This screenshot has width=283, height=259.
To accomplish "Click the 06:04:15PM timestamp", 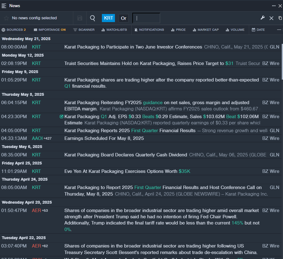I will click(x=14, y=103).
